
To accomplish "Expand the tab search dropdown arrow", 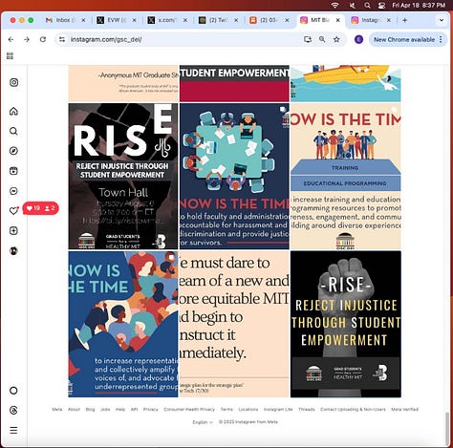I will coord(442,20).
